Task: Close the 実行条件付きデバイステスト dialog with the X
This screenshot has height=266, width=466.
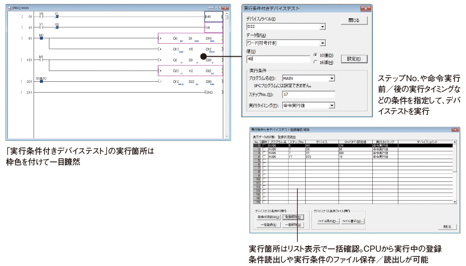Action: (x=365, y=9)
